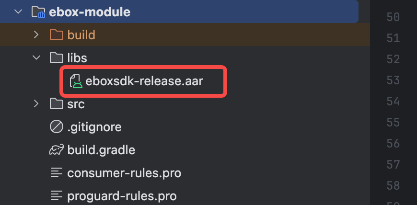Click line number 53 in the gutter

(393, 80)
